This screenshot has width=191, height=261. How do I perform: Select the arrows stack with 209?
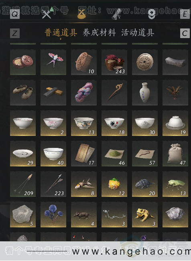[x=23, y=184]
